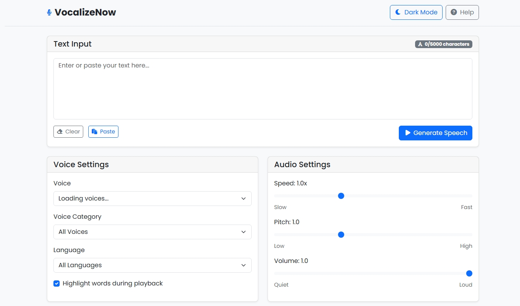Open the Voice dropdown showing Loading voices
Viewport: 520px width, 306px height.
[153, 199]
